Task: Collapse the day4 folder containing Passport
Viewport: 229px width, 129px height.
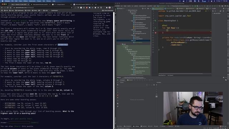Action: (x=130, y=35)
